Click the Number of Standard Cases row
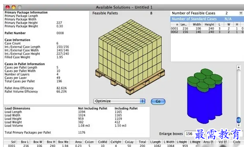The width and height of the screenshot is (244, 147). [207, 19]
